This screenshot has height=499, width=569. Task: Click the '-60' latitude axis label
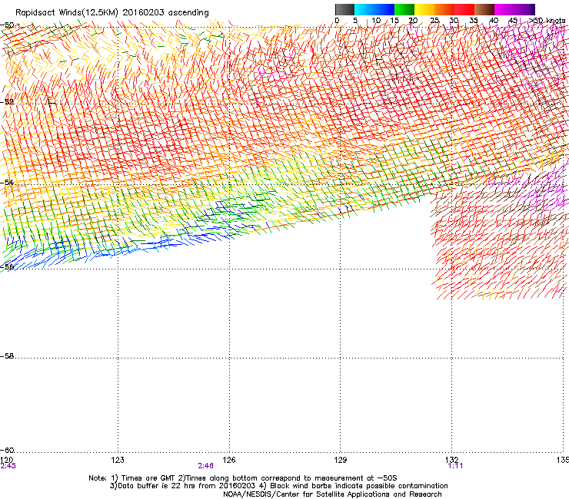pos(7,451)
